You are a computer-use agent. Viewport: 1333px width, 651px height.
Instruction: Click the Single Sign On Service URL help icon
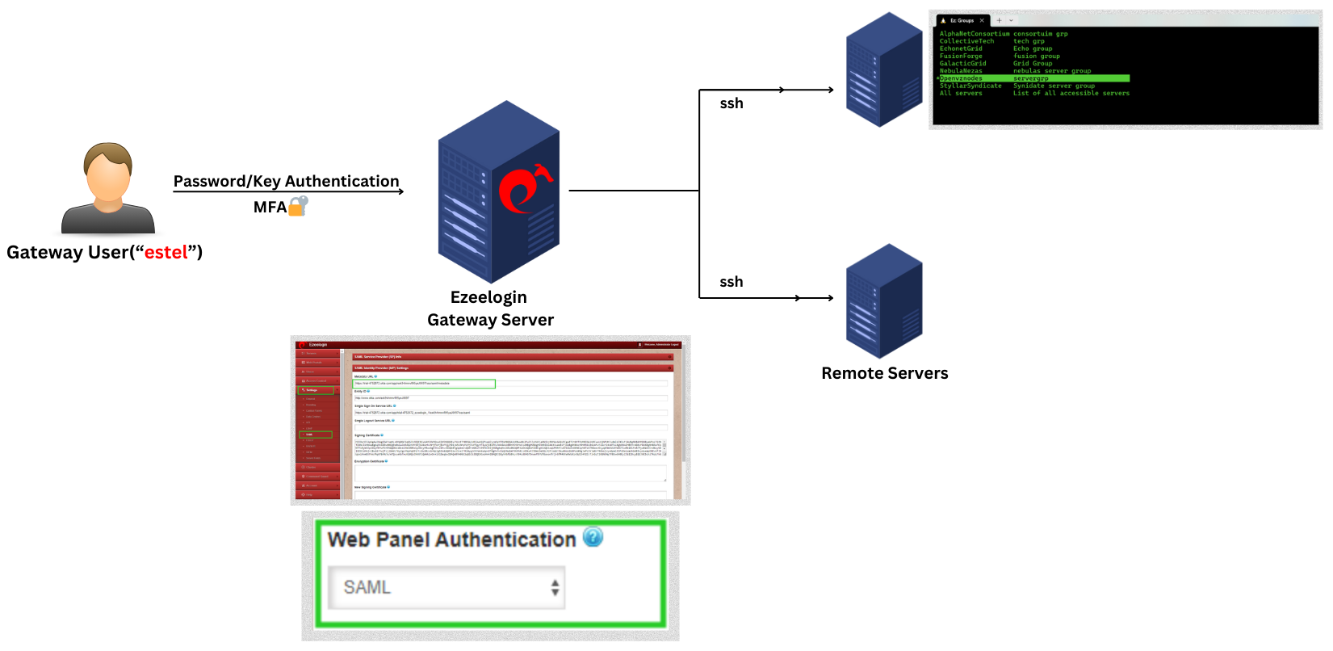(395, 405)
